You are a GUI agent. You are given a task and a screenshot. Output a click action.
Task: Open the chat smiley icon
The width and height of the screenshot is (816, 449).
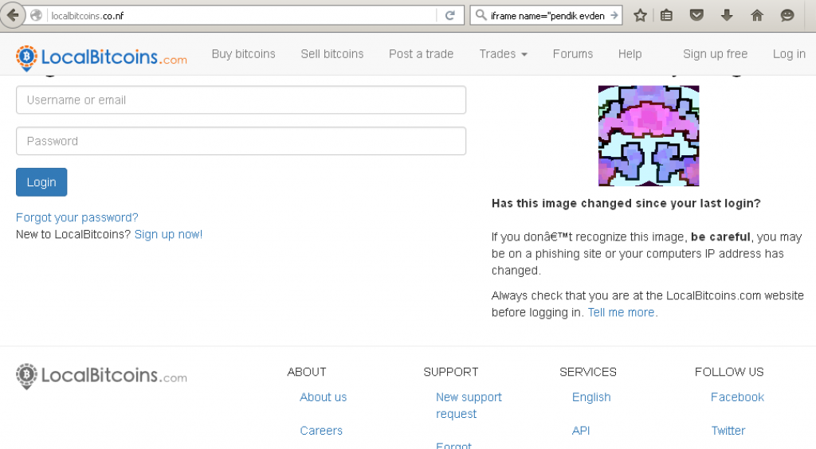tap(787, 16)
